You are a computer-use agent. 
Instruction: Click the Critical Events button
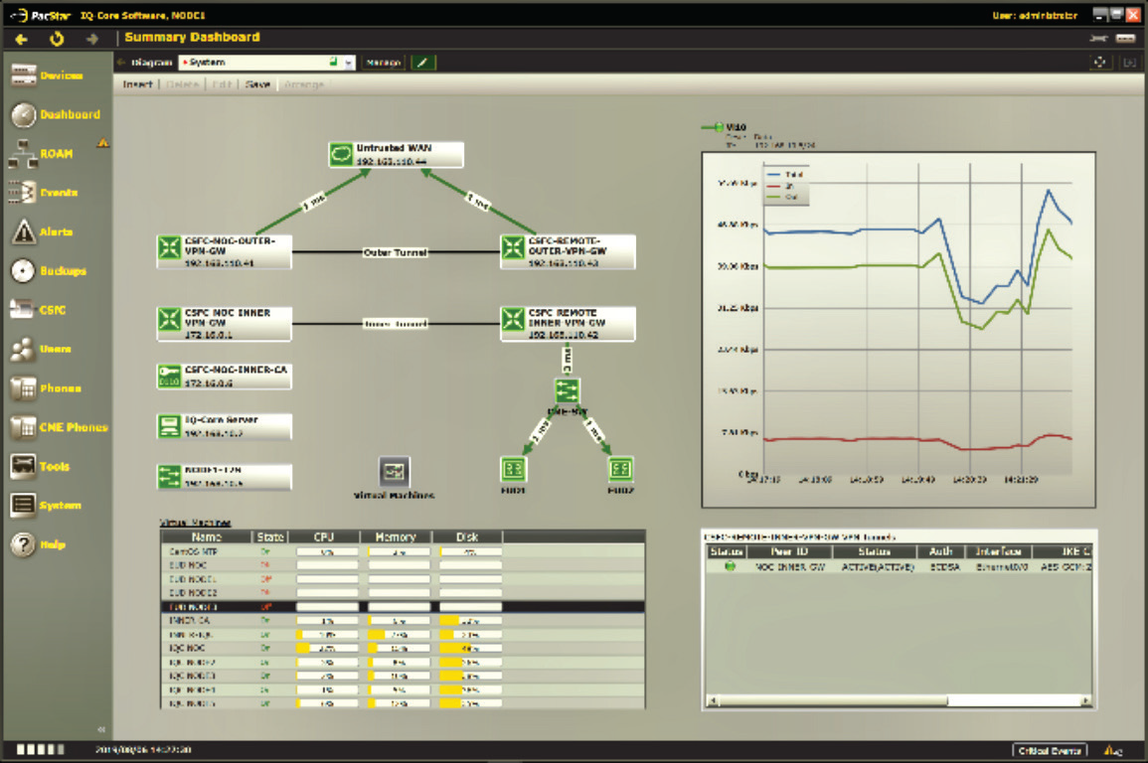[1050, 750]
